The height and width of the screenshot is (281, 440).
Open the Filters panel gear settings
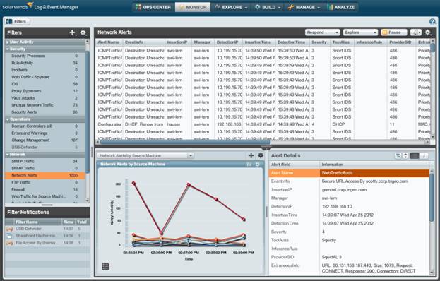(x=83, y=32)
